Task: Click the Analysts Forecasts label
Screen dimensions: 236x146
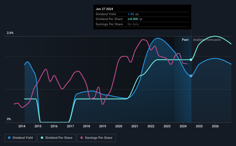Action: pyautogui.click(x=207, y=40)
